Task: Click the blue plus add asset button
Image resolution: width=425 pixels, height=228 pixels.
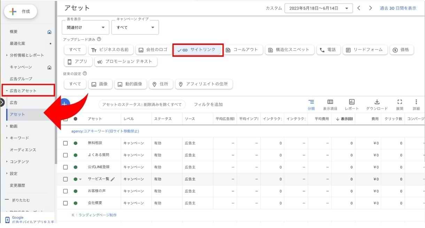Action: click(x=65, y=103)
